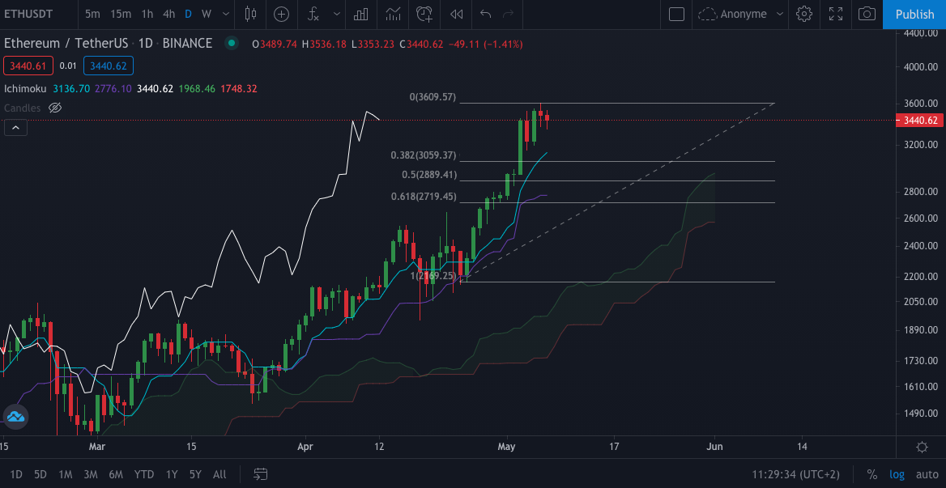946x488 pixels.
Task: Open the candlestick chart style menu
Action: point(249,14)
